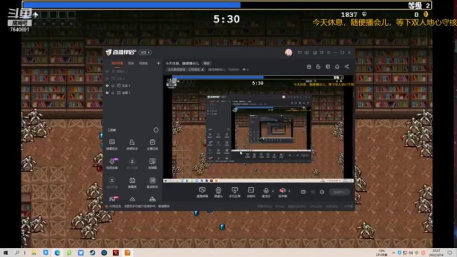Show hidden tray icons chevron
This screenshot has height=257, width=457.
tap(394, 252)
